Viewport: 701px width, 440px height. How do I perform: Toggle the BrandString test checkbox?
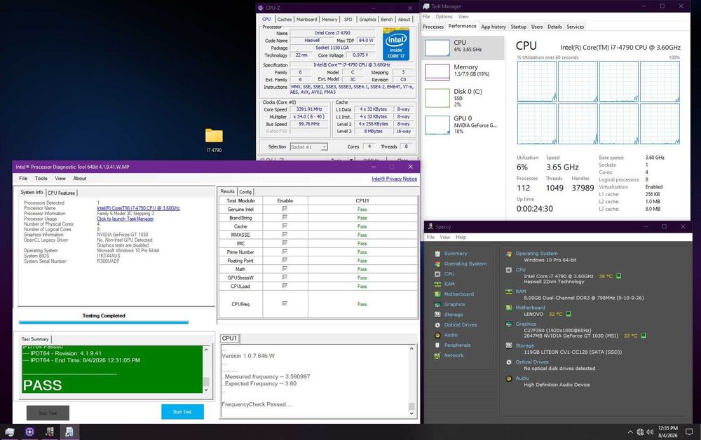tap(285, 217)
